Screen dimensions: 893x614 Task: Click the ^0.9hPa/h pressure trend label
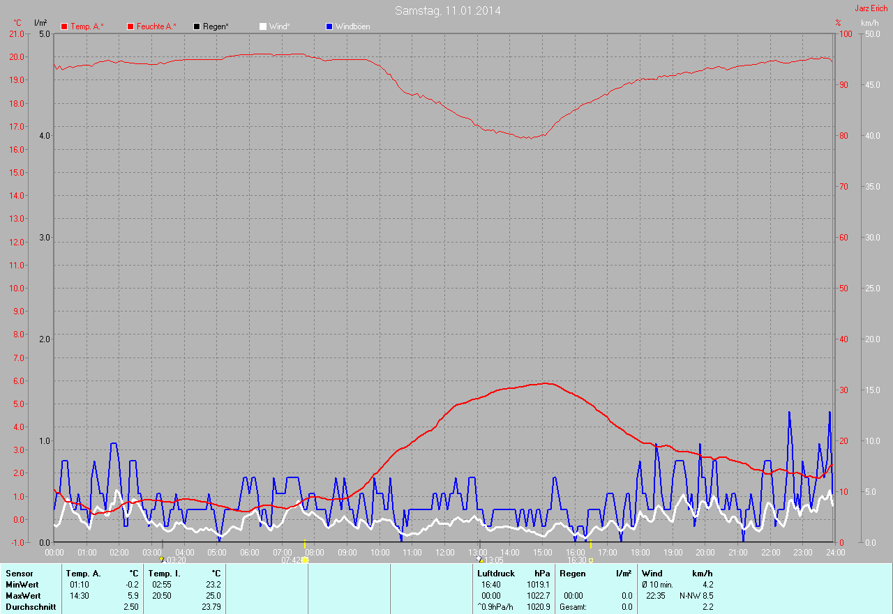[496, 607]
